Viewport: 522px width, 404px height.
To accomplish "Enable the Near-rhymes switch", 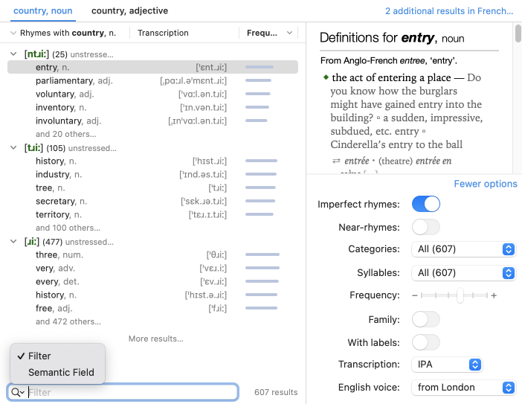I will pyautogui.click(x=425, y=227).
